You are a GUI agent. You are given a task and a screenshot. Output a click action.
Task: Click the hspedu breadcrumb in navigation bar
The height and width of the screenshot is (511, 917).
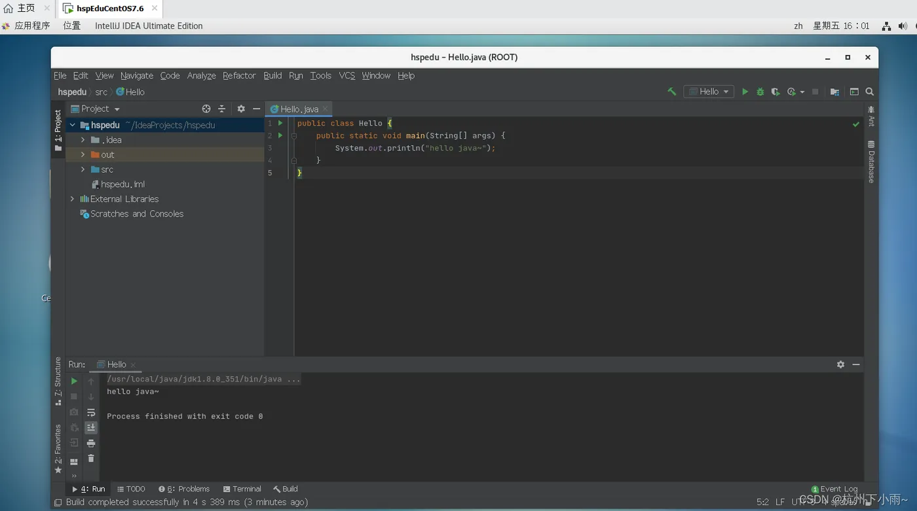coord(72,92)
